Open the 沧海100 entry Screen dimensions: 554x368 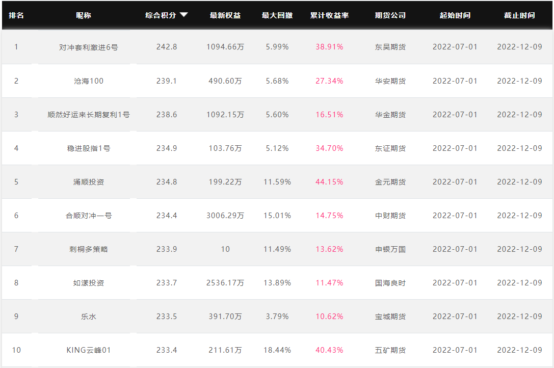pyautogui.click(x=89, y=81)
